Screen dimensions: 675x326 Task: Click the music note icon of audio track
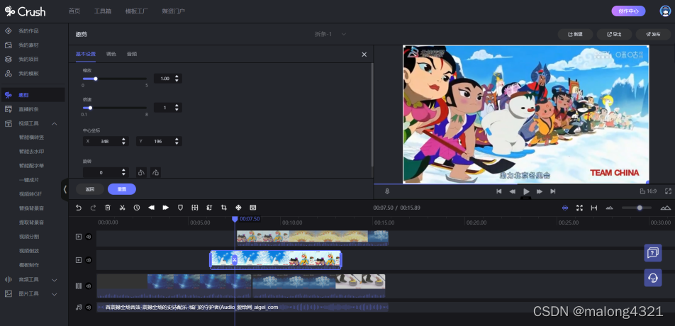click(x=79, y=307)
